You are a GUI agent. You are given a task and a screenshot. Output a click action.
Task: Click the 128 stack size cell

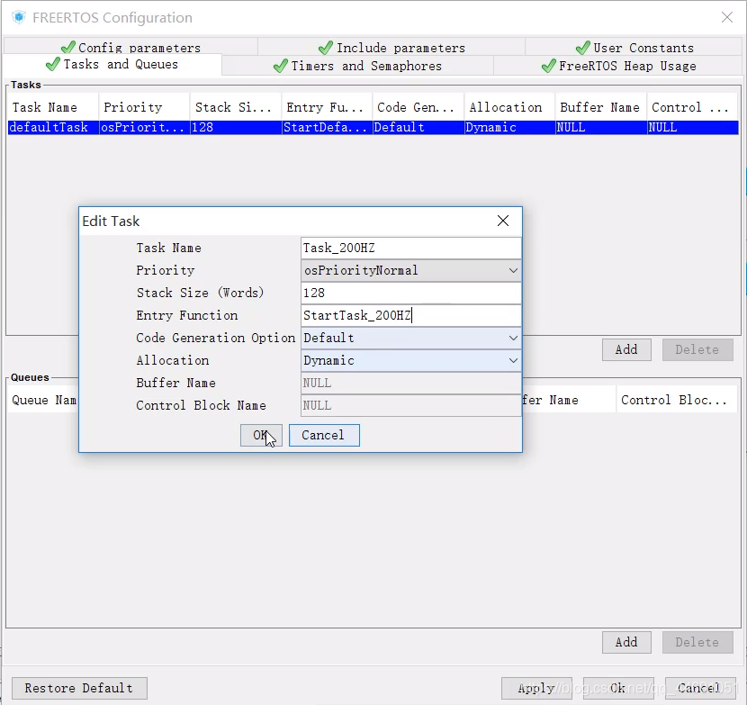tap(236, 127)
